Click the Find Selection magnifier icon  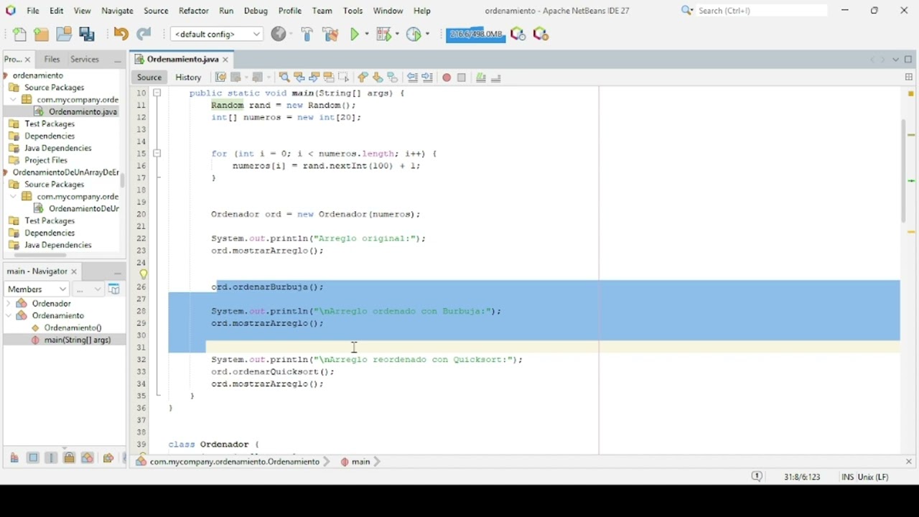(x=284, y=78)
